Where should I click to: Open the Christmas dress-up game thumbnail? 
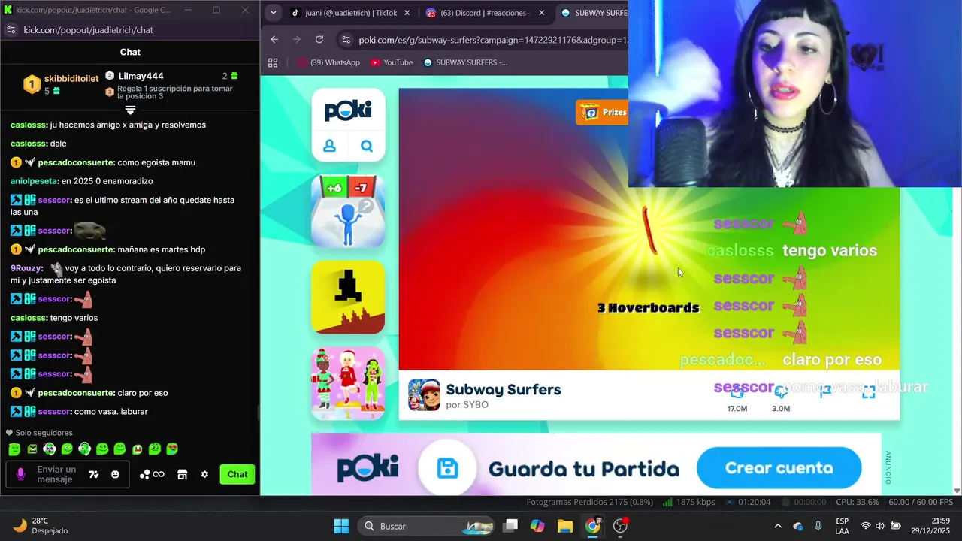pyautogui.click(x=348, y=382)
